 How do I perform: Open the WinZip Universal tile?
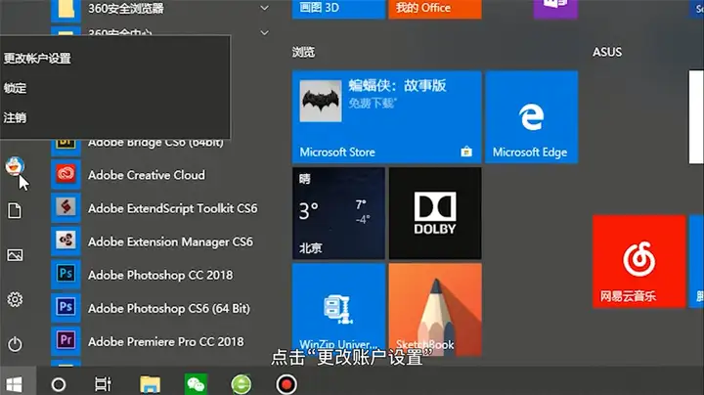click(x=338, y=310)
